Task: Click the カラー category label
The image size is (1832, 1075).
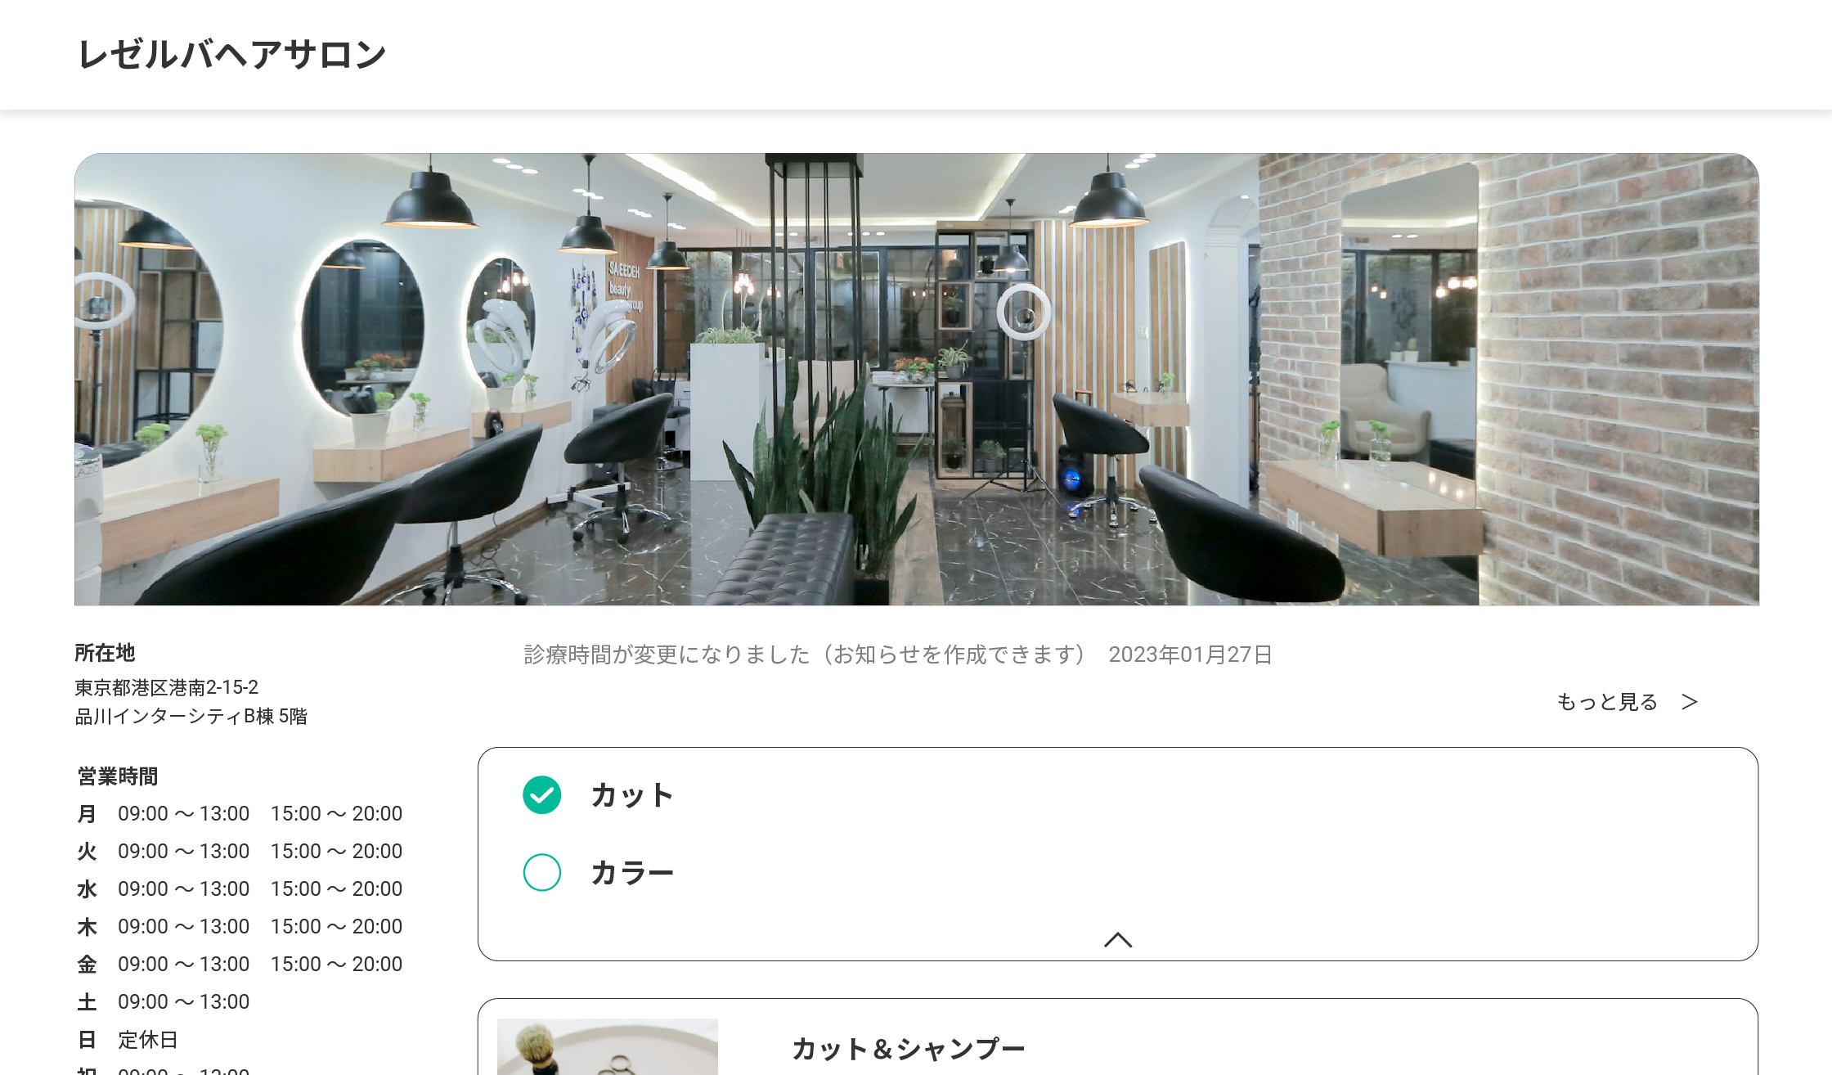Action: point(632,873)
